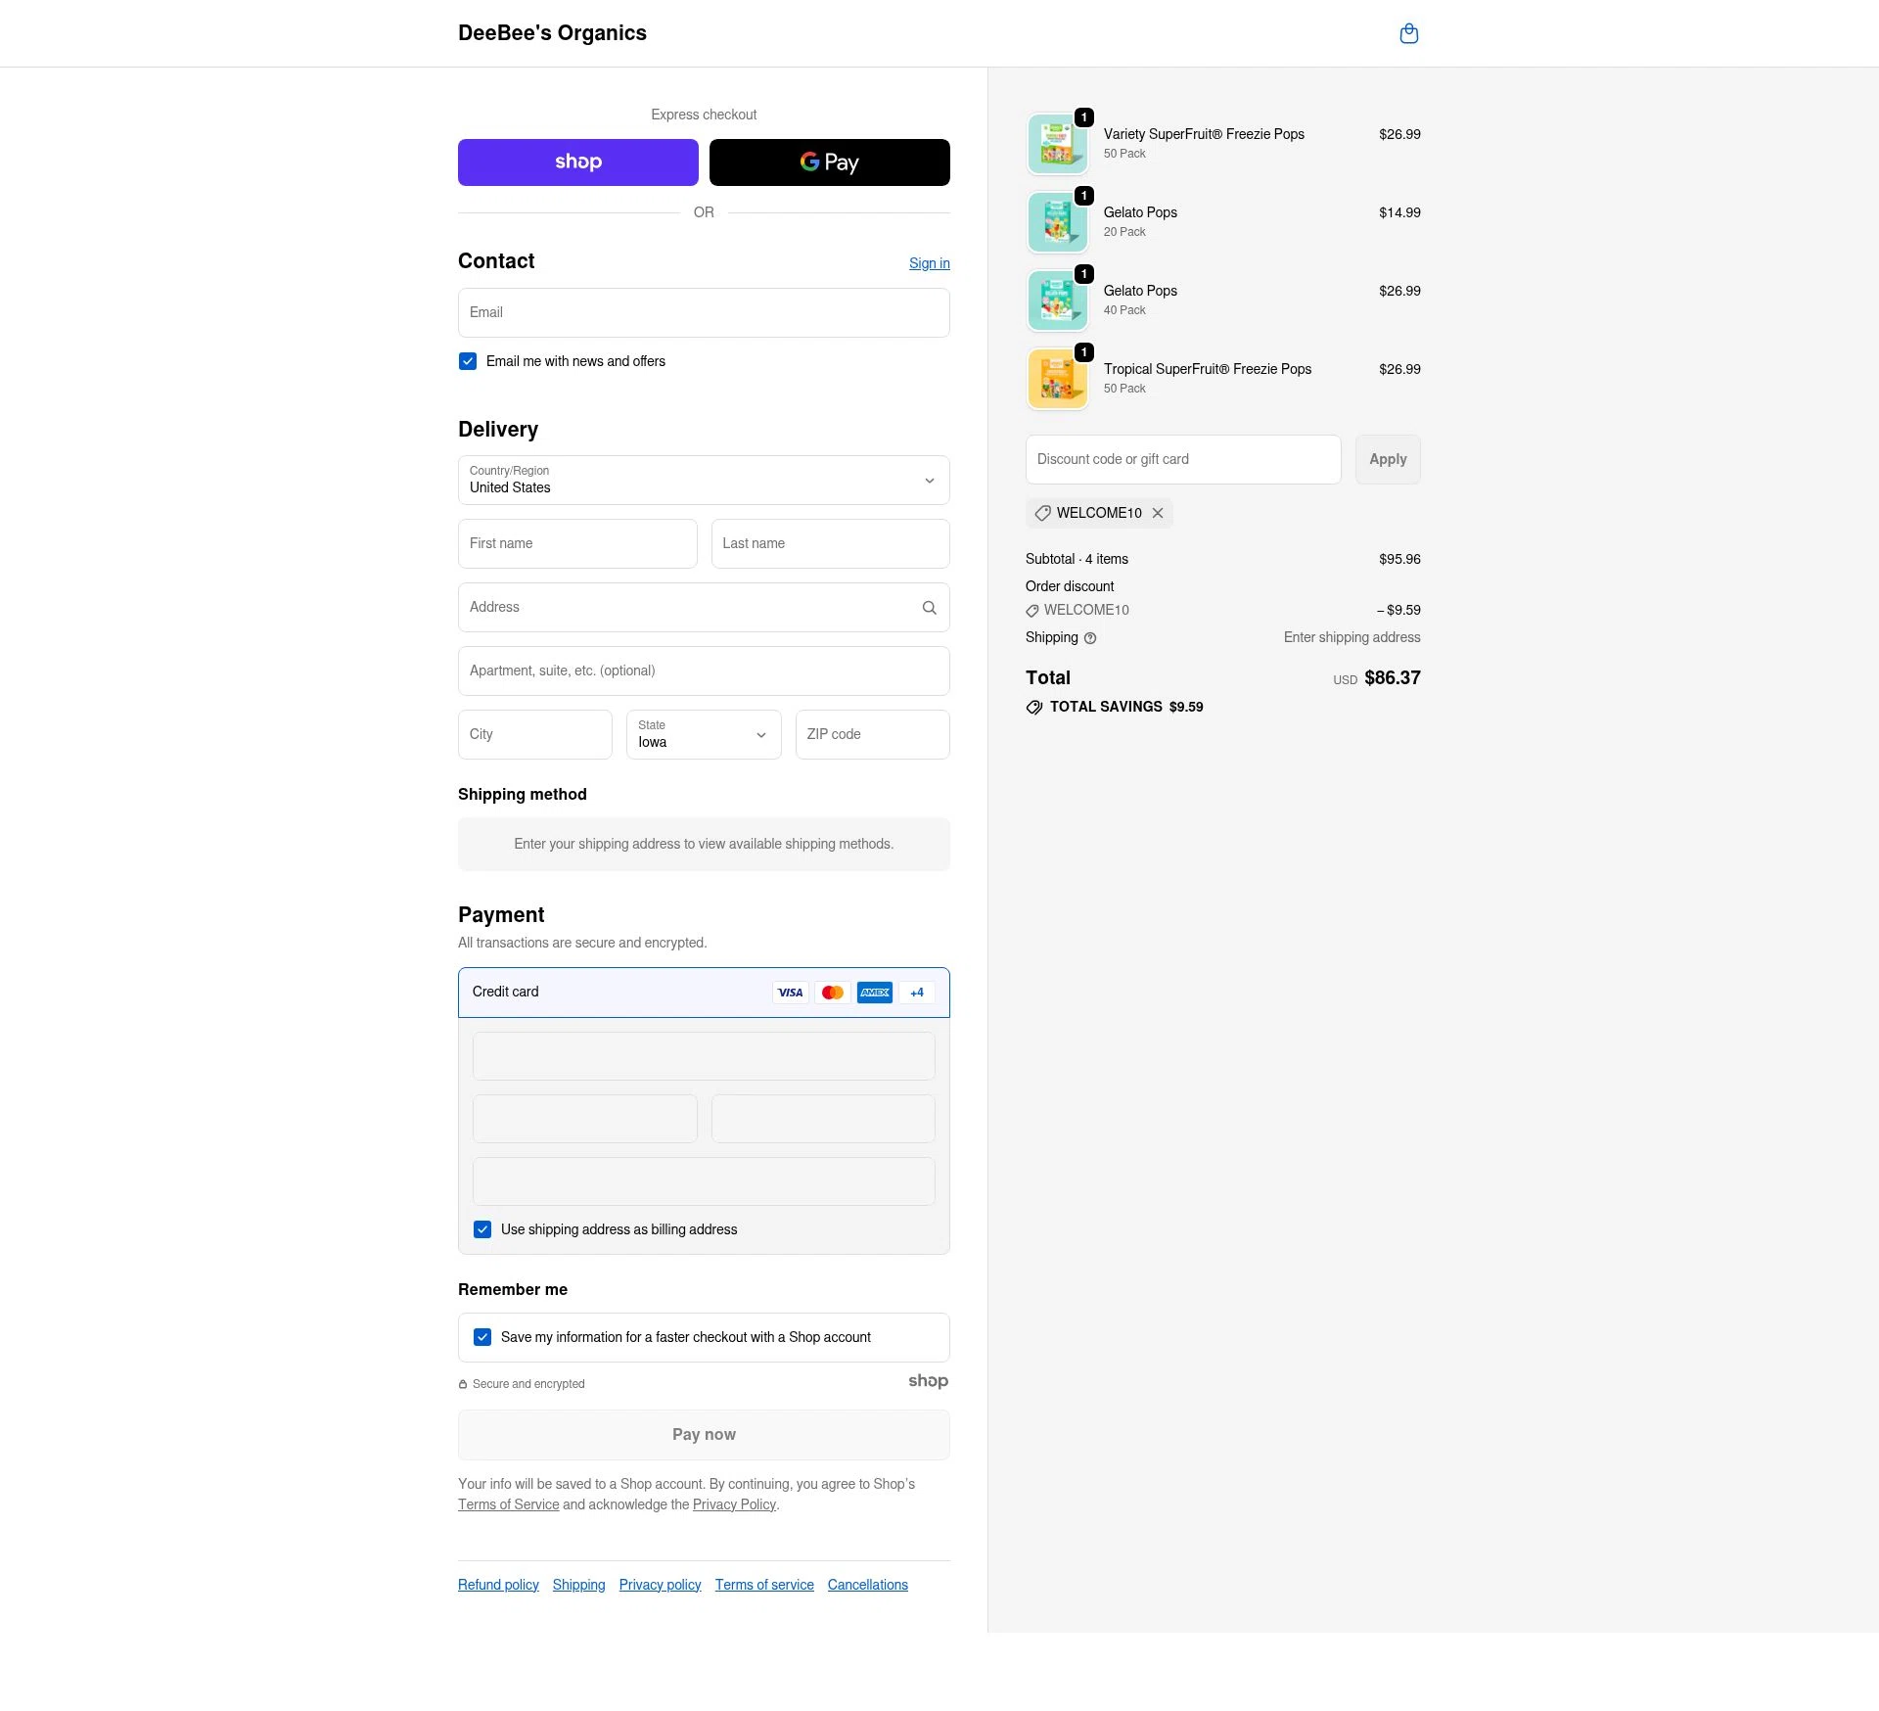Pay with Shop Pay express button

click(x=577, y=162)
